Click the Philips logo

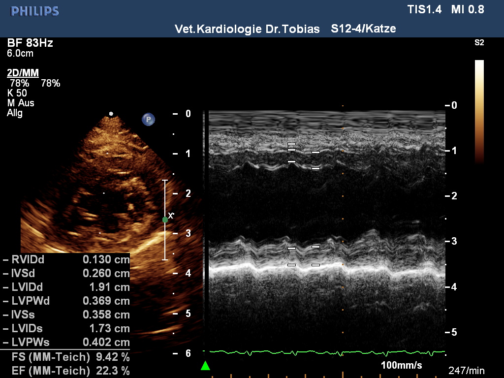click(x=35, y=11)
